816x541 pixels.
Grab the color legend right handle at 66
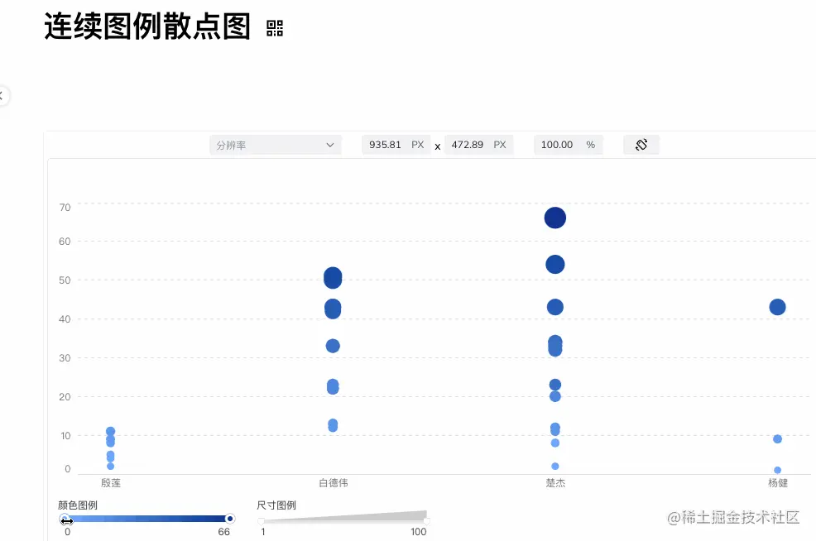pyautogui.click(x=230, y=519)
